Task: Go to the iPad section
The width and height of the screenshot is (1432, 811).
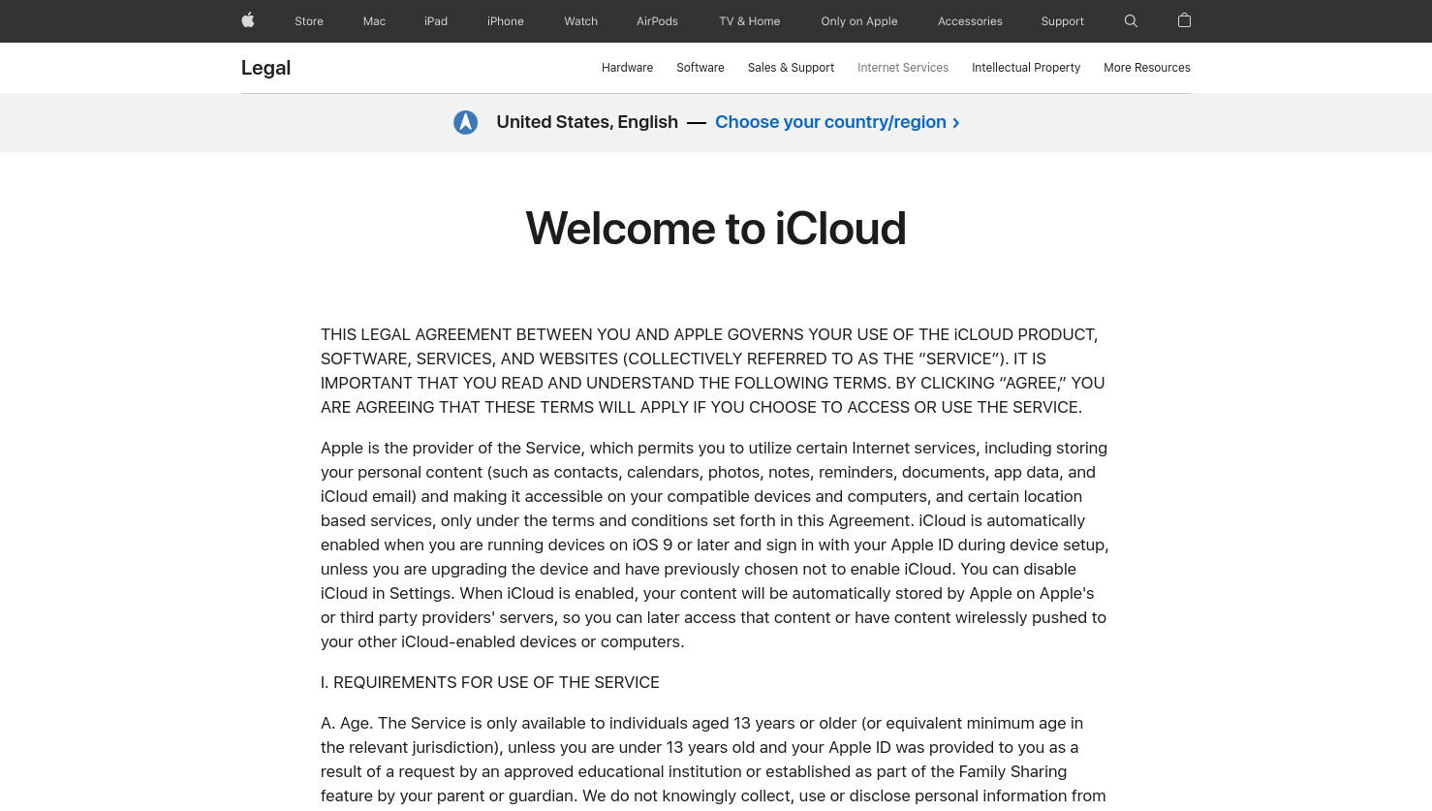Action: click(x=436, y=21)
